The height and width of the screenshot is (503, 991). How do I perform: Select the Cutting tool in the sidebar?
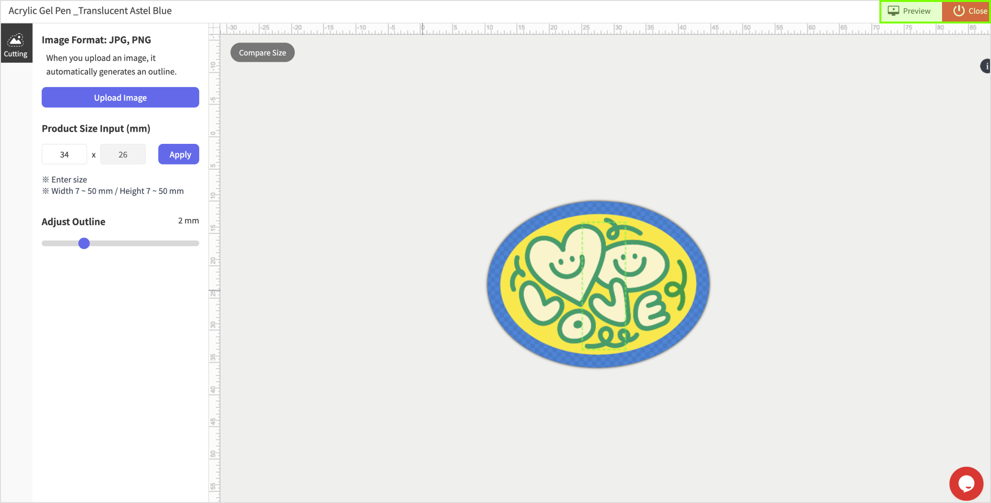(16, 45)
